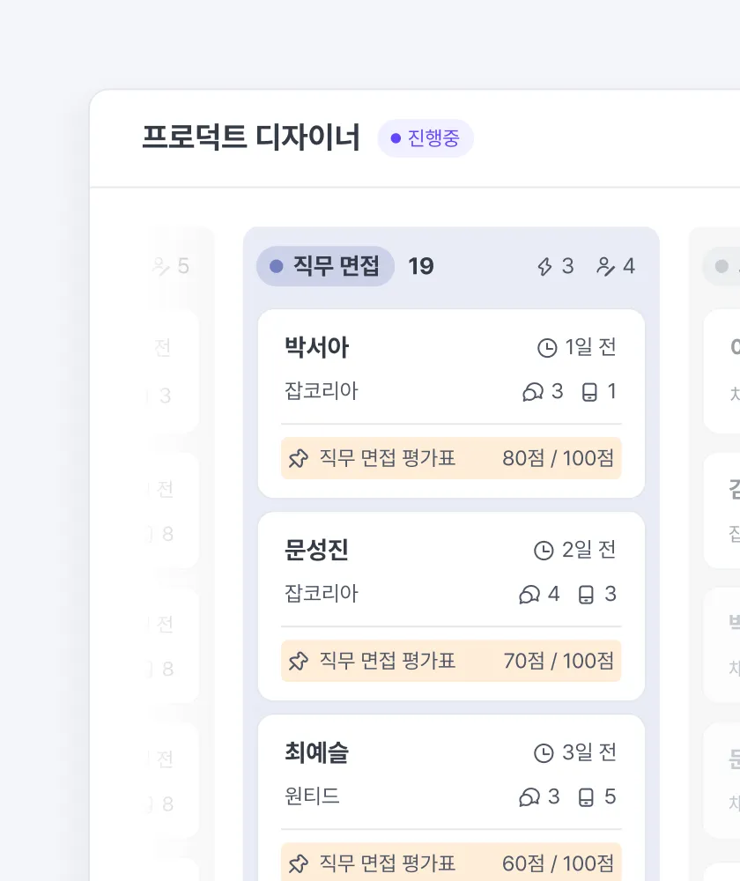The width and height of the screenshot is (740, 881).
Task: Open the comments icon on 최예슬 card
Action: click(529, 796)
